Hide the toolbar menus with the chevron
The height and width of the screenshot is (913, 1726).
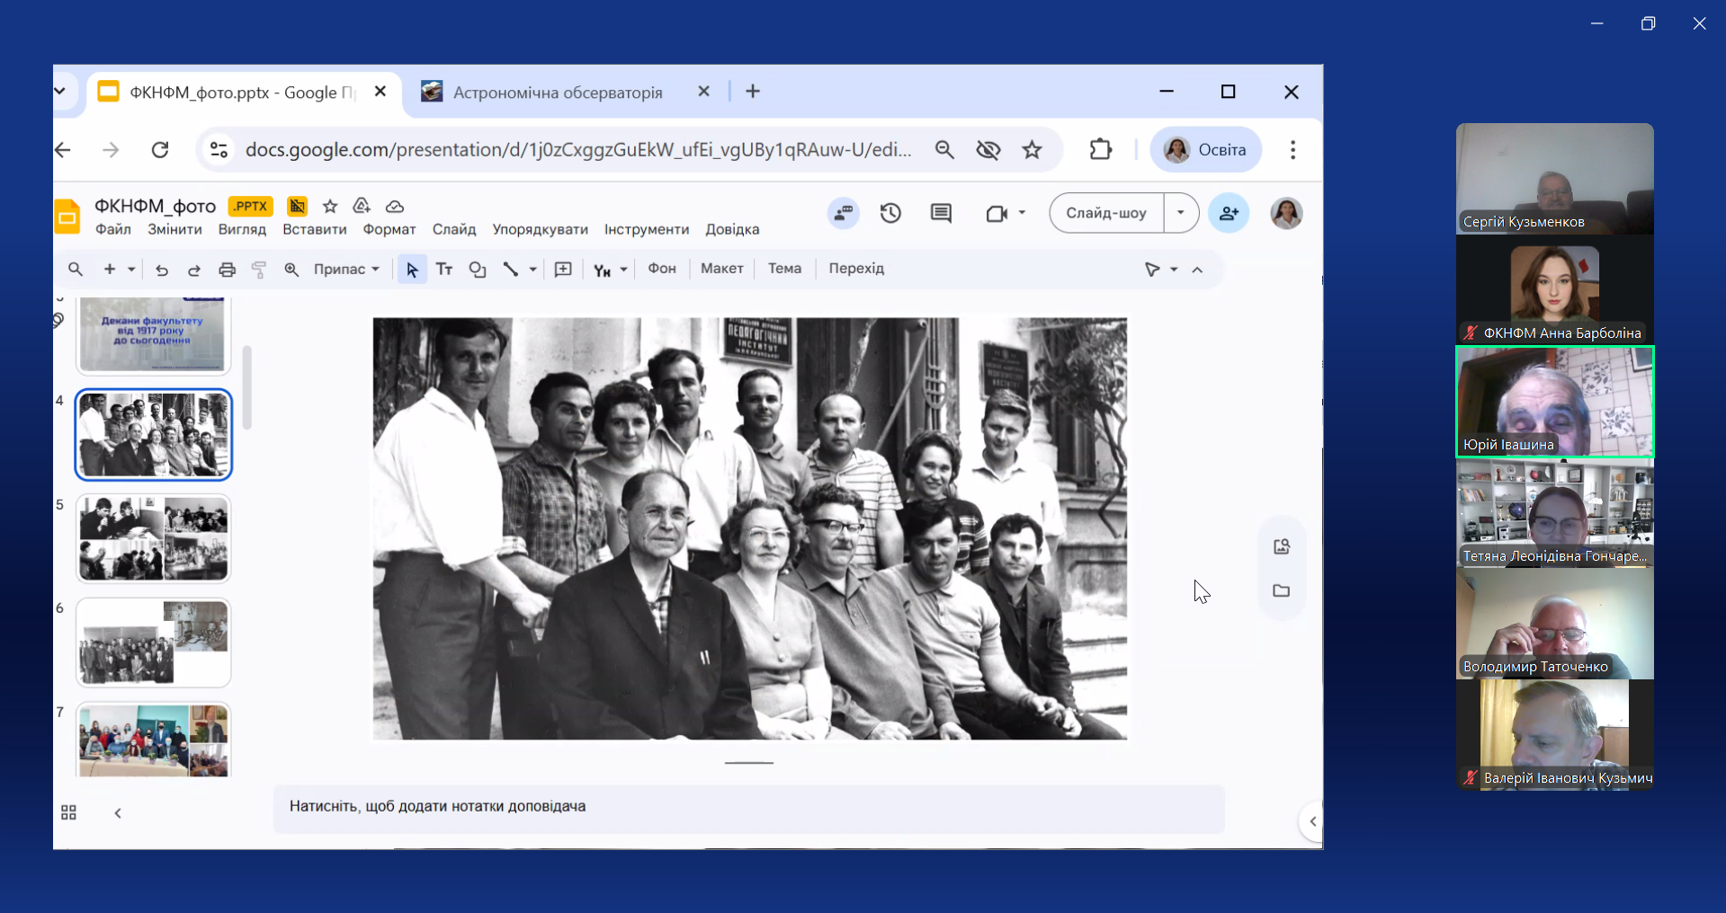tap(1197, 270)
